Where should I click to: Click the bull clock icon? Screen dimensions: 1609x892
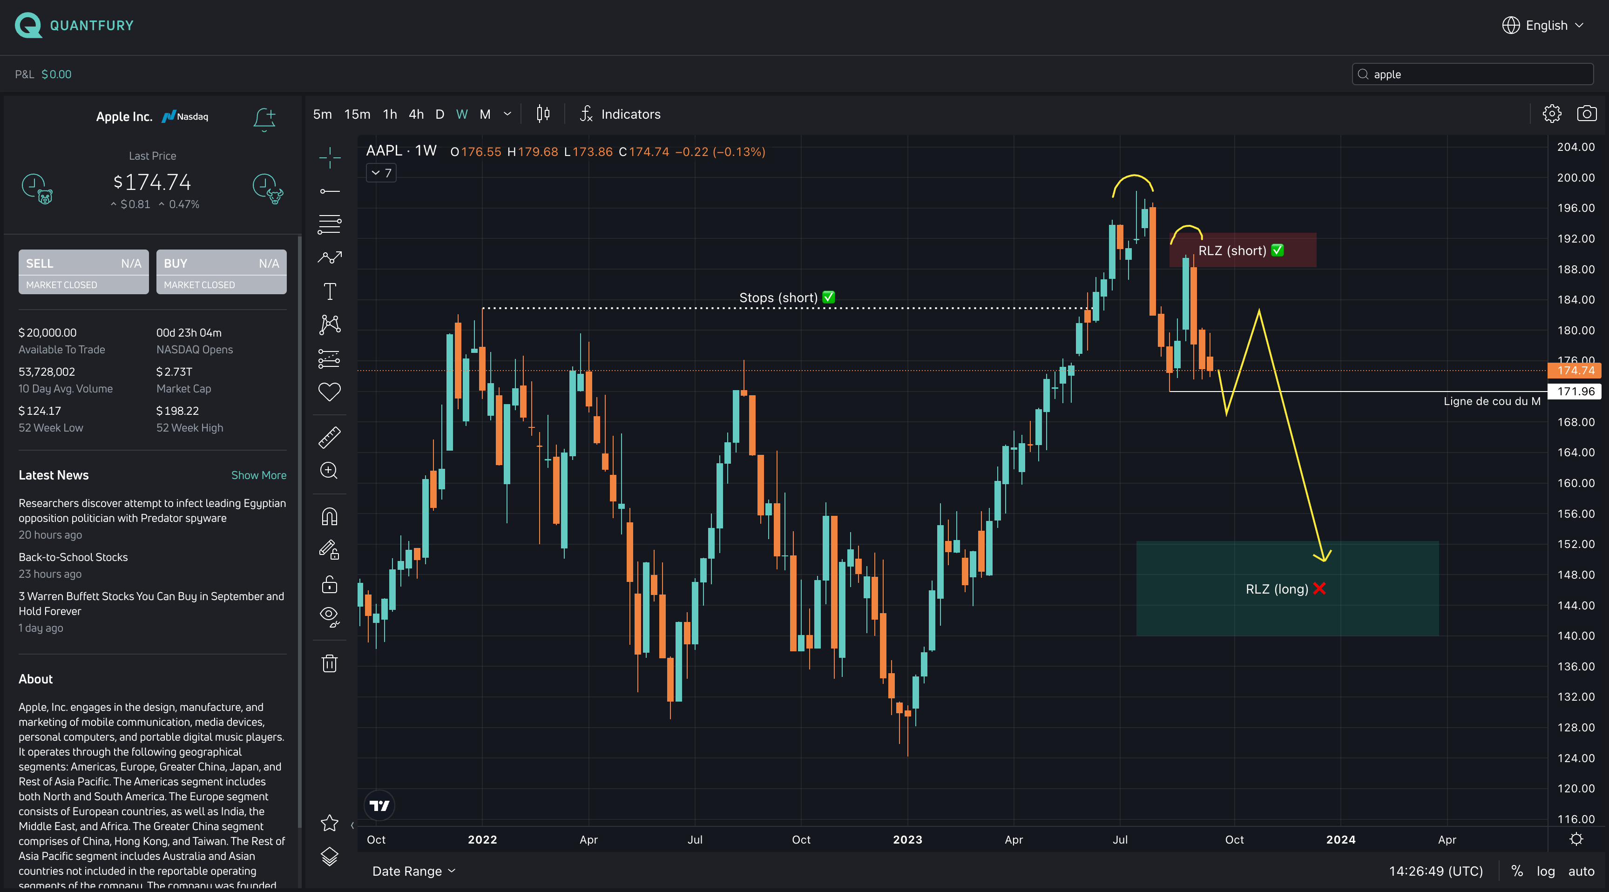pyautogui.click(x=267, y=189)
